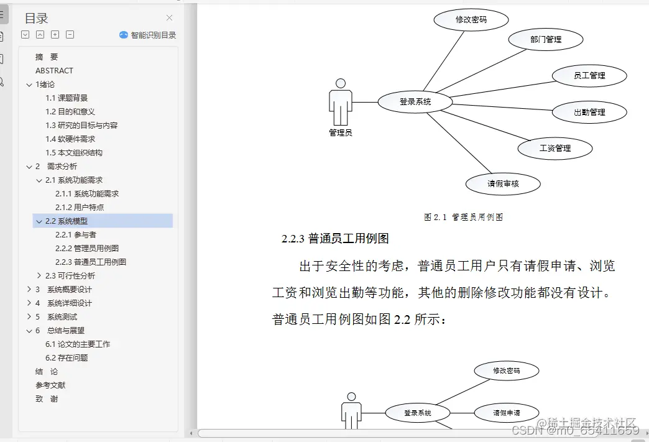Collapse the 6 总结与展望 branch
This screenshot has height=442, width=649.
click(x=29, y=330)
